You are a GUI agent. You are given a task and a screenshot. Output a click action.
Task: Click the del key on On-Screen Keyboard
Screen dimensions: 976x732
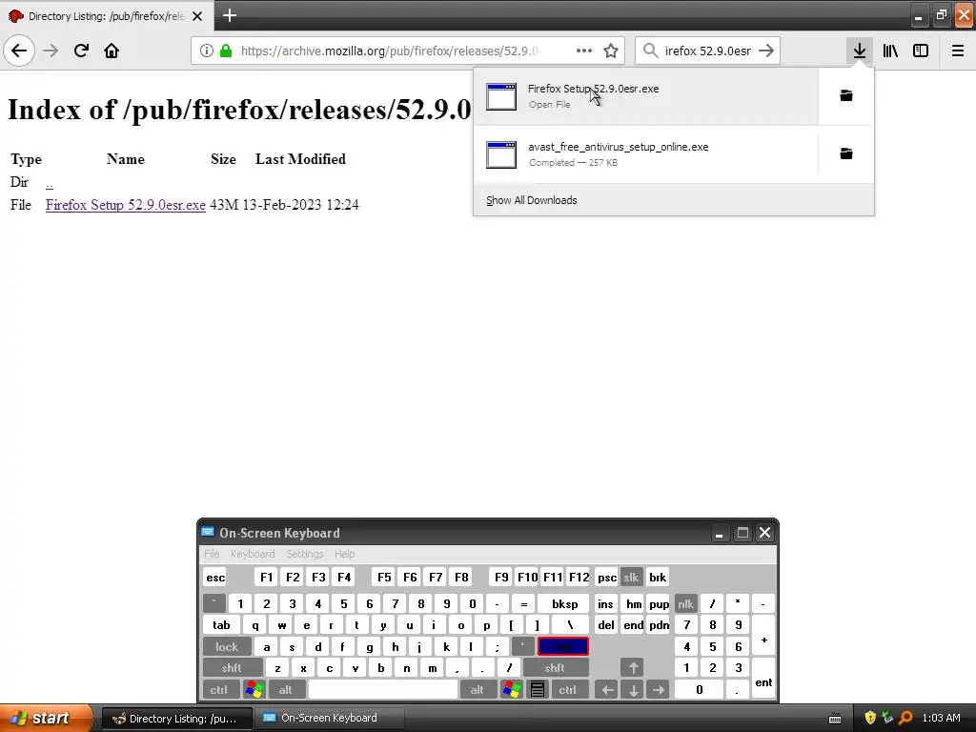[605, 625]
